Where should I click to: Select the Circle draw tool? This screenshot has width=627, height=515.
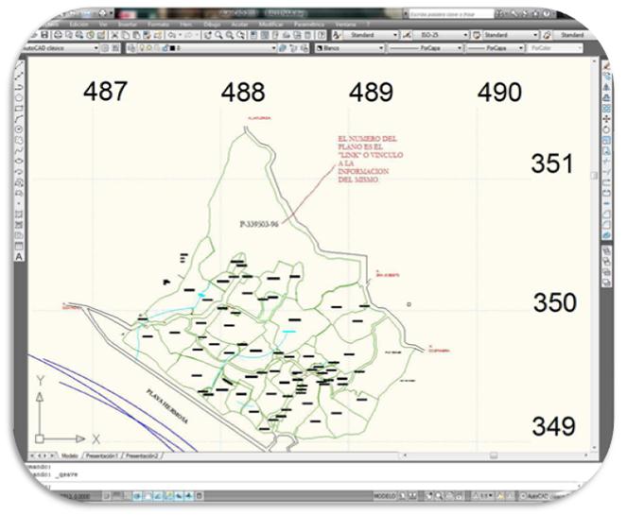point(19,129)
